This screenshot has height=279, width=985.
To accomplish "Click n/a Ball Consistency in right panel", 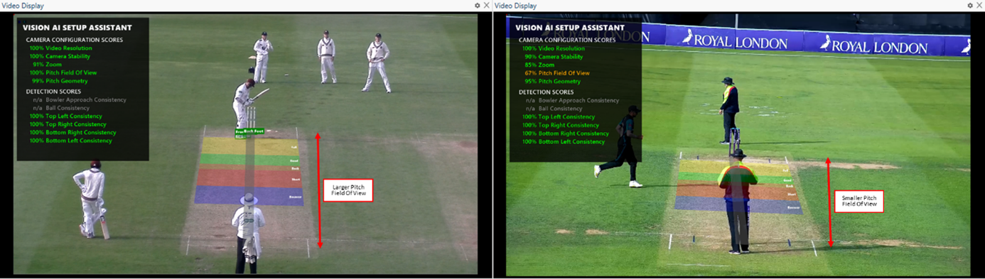I will tap(554, 109).
